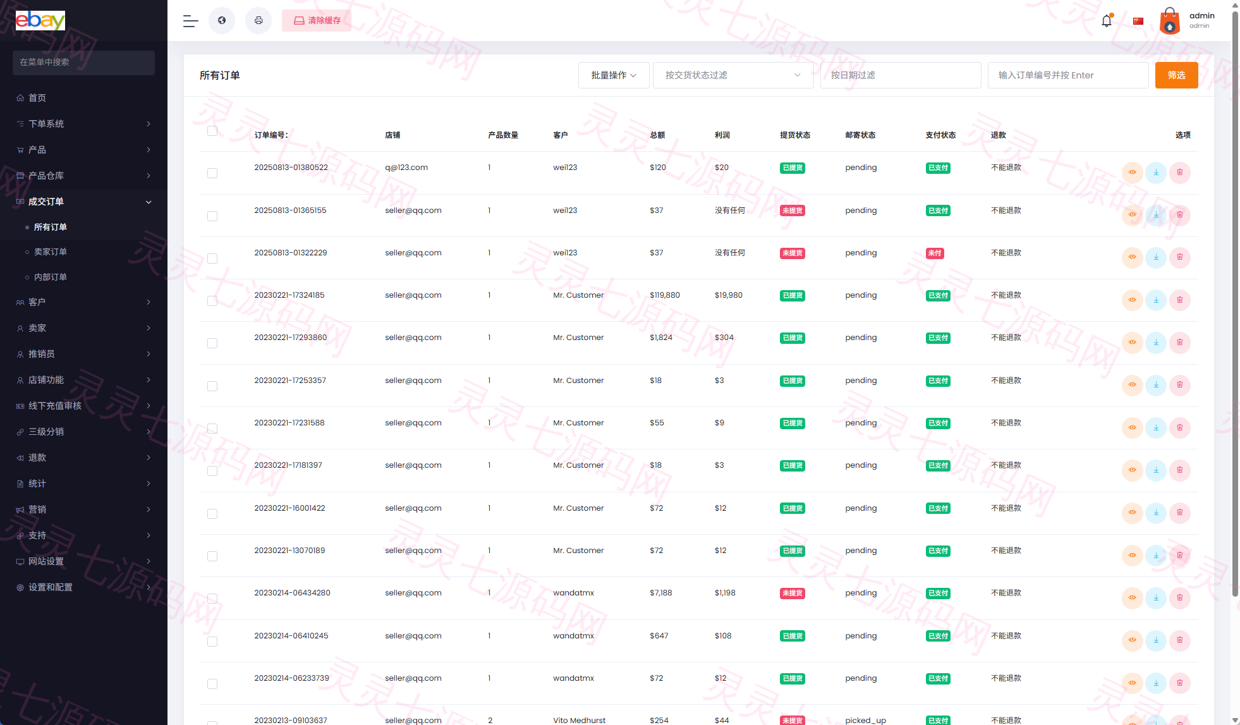Toggle the sidebar hamburger menu icon

pyautogui.click(x=190, y=21)
